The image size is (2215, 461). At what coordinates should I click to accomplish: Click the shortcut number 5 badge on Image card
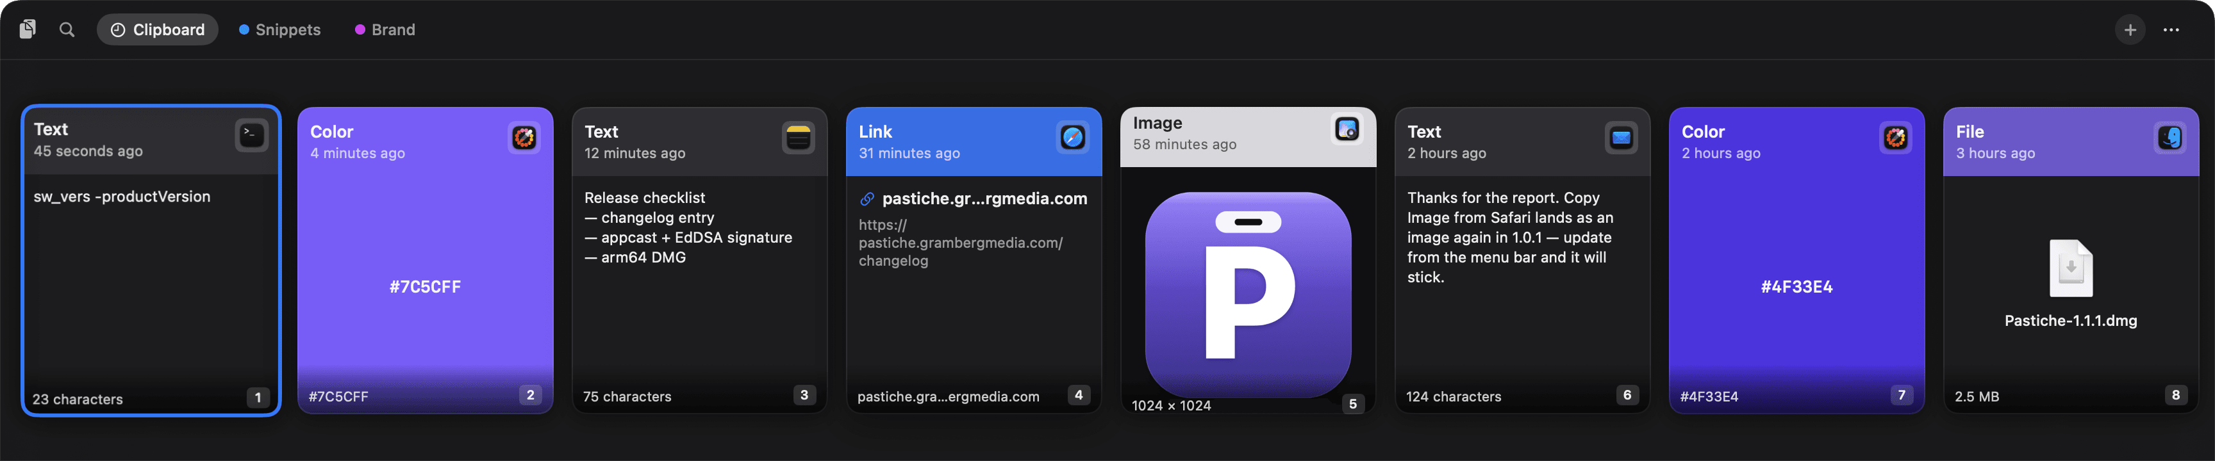(x=1352, y=403)
